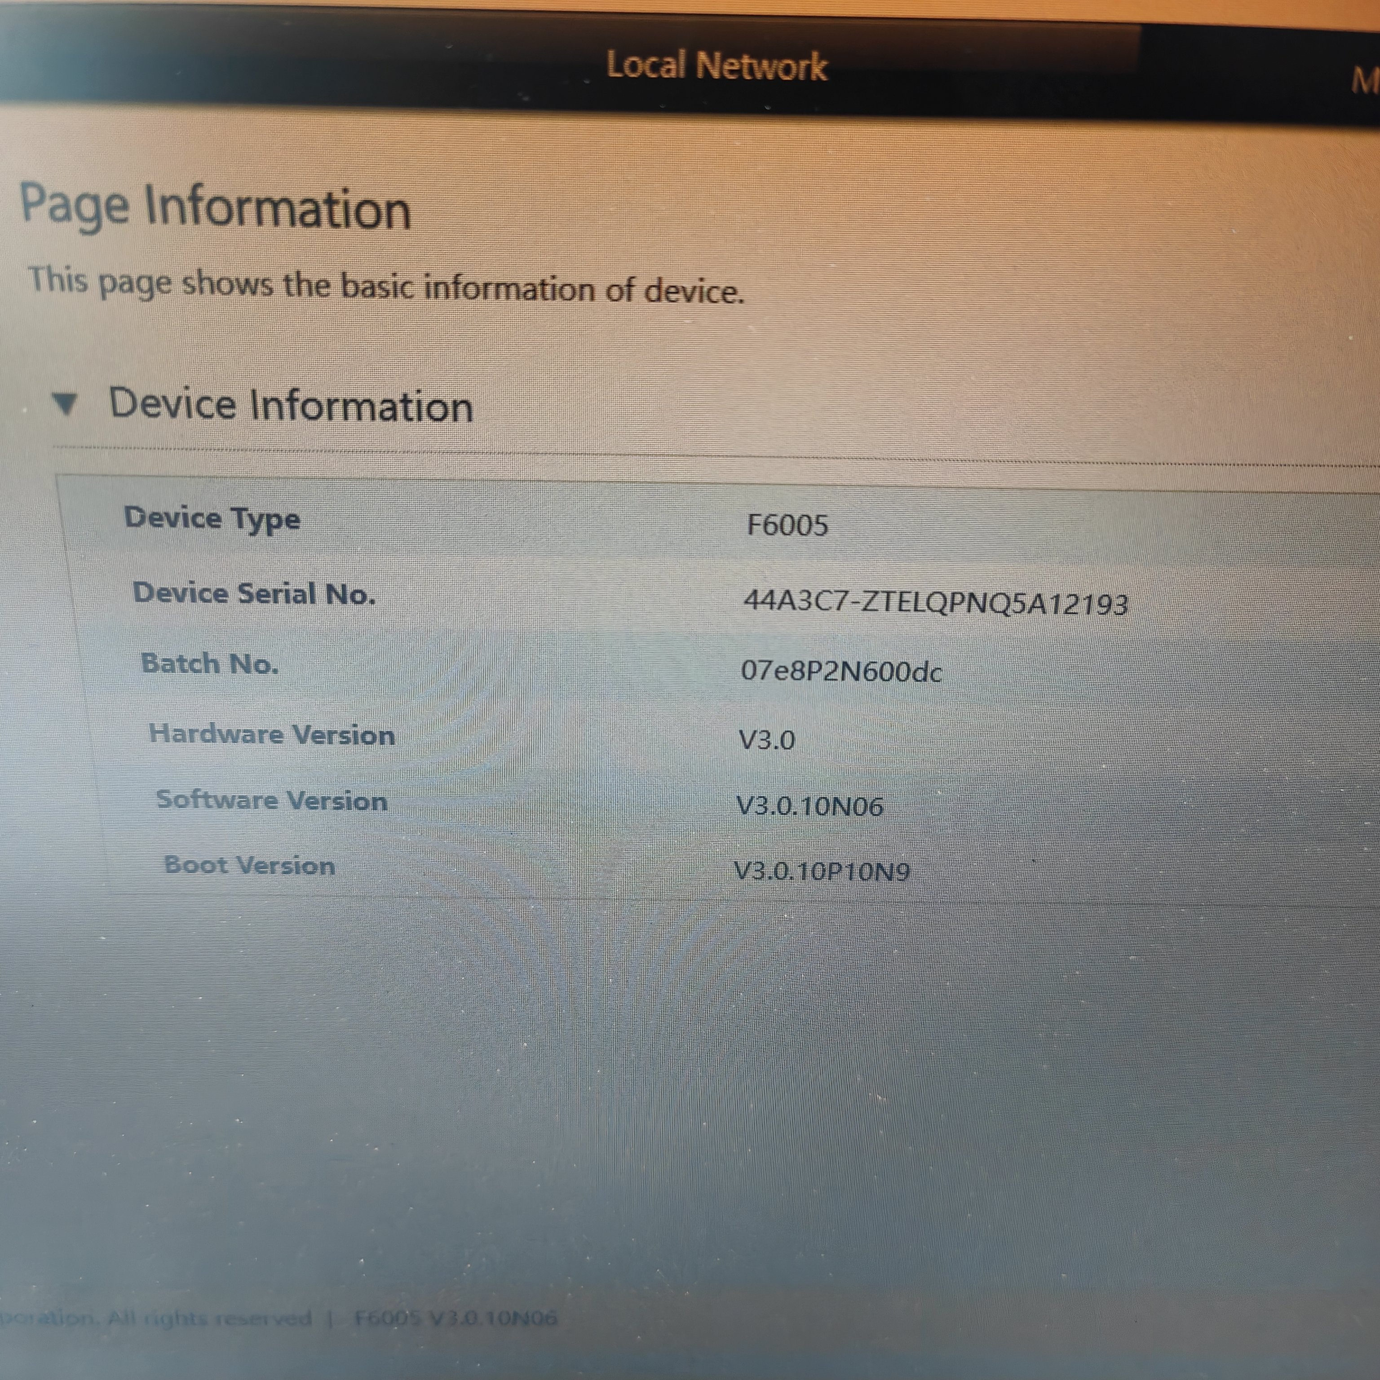Select software version value V3.0.10N06
1380x1380 pixels.
pyautogui.click(x=809, y=806)
